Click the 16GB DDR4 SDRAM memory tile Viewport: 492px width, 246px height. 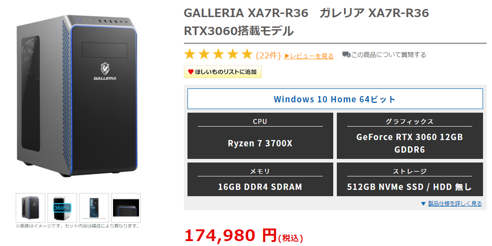260,180
